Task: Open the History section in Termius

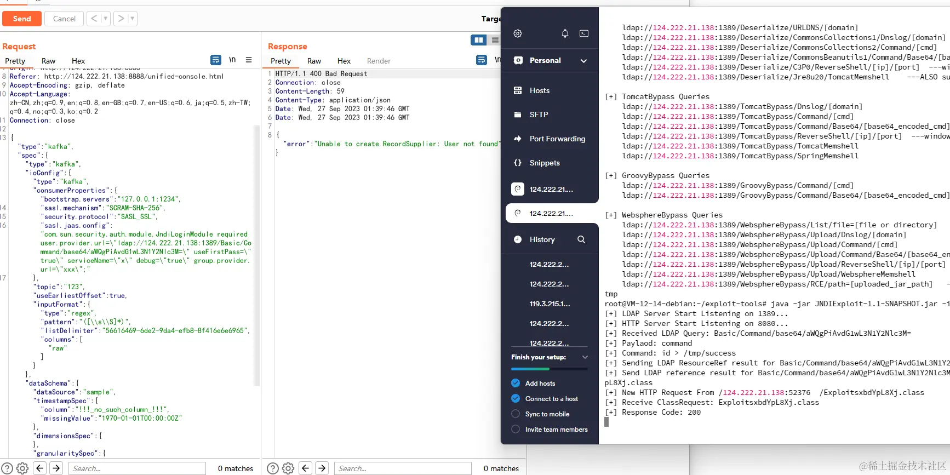Action: 542,239
